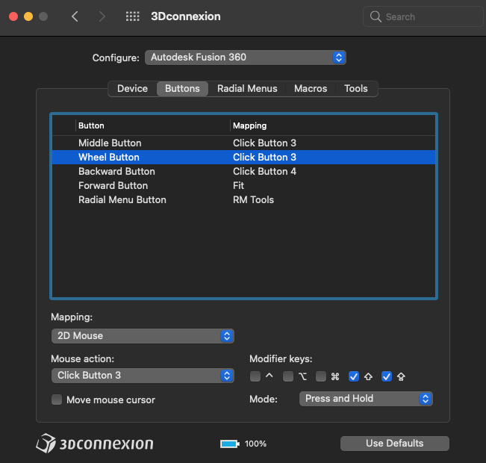Select the Wheel Button row
This screenshot has height=463, width=486.
click(243, 158)
